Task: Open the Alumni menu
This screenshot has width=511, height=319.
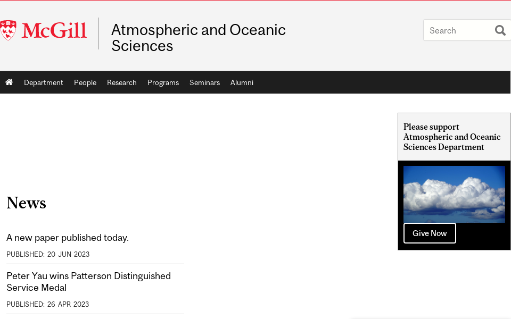Action: (242, 82)
